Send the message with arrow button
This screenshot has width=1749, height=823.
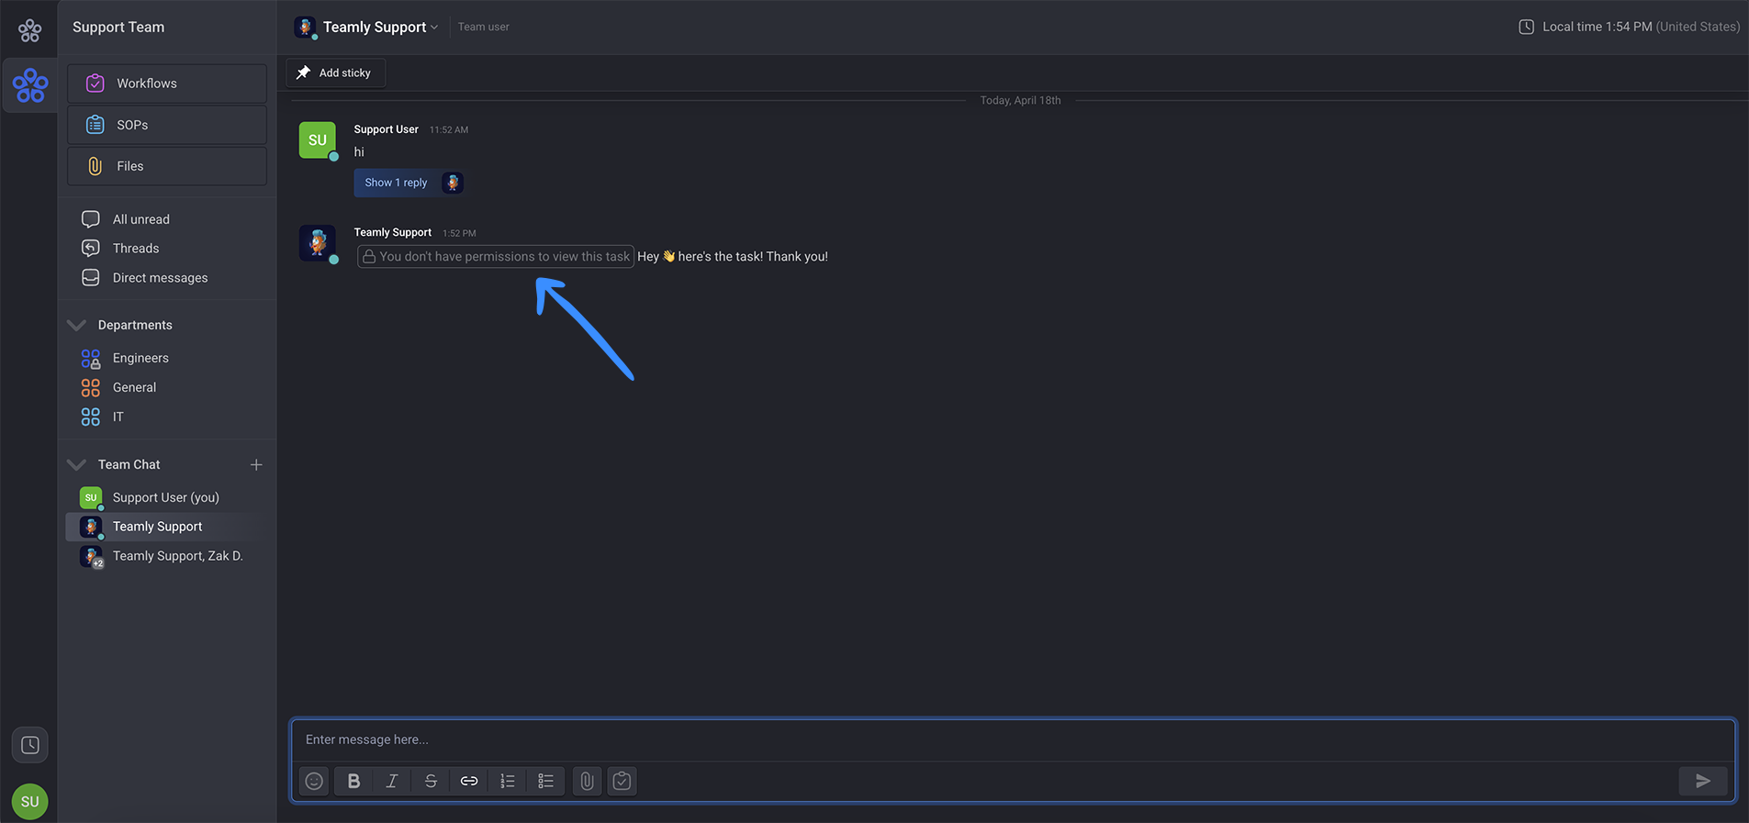[1703, 781]
